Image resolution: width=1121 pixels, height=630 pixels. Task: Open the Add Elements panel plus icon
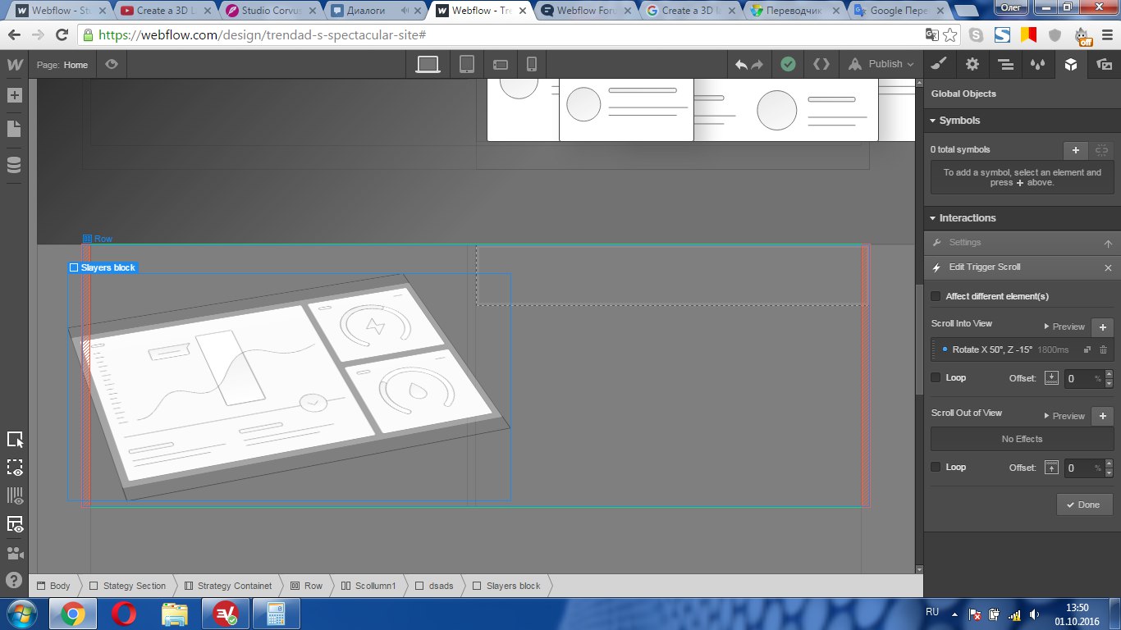pos(14,95)
